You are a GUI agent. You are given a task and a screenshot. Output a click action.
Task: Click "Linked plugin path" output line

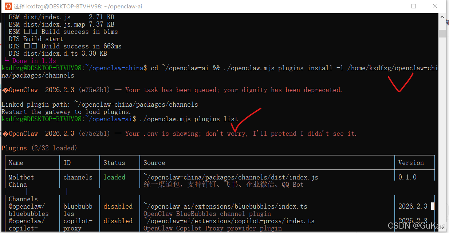coord(100,104)
